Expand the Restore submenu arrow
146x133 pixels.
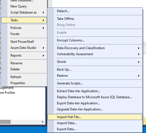click(x=139, y=76)
